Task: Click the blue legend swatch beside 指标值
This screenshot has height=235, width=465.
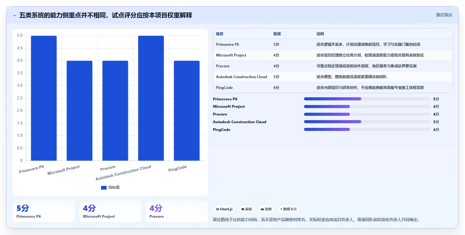Action: [x=104, y=188]
